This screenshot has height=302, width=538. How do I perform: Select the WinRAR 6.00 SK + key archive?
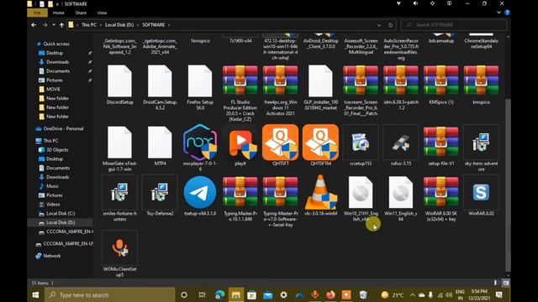pyautogui.click(x=440, y=191)
